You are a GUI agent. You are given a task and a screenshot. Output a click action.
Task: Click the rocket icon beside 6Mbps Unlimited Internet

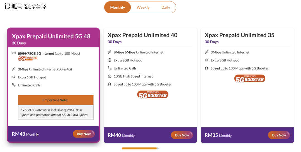tap(110, 52)
